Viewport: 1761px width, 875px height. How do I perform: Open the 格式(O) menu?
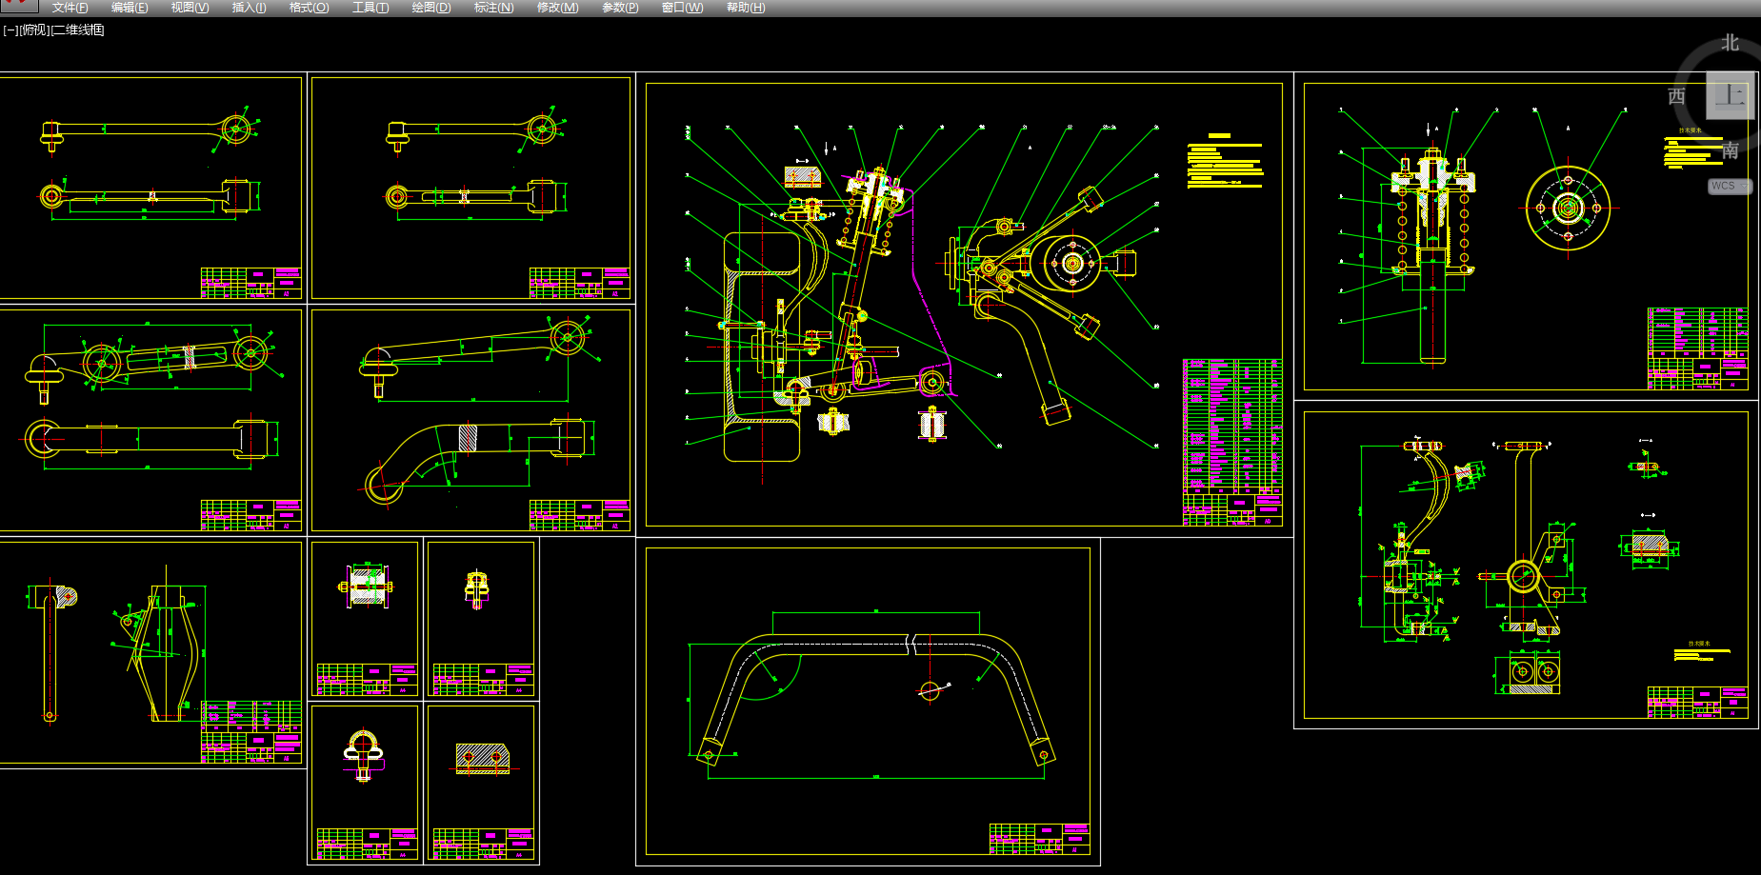[x=309, y=8]
